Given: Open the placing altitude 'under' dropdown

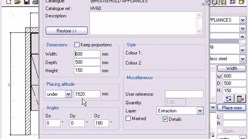Looking at the screenshot, I should [68, 94].
